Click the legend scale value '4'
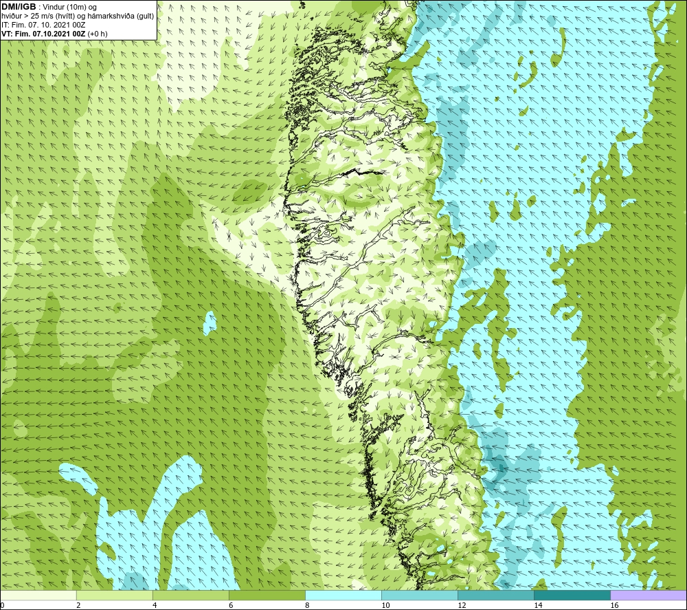The width and height of the screenshot is (687, 610). tap(155, 605)
